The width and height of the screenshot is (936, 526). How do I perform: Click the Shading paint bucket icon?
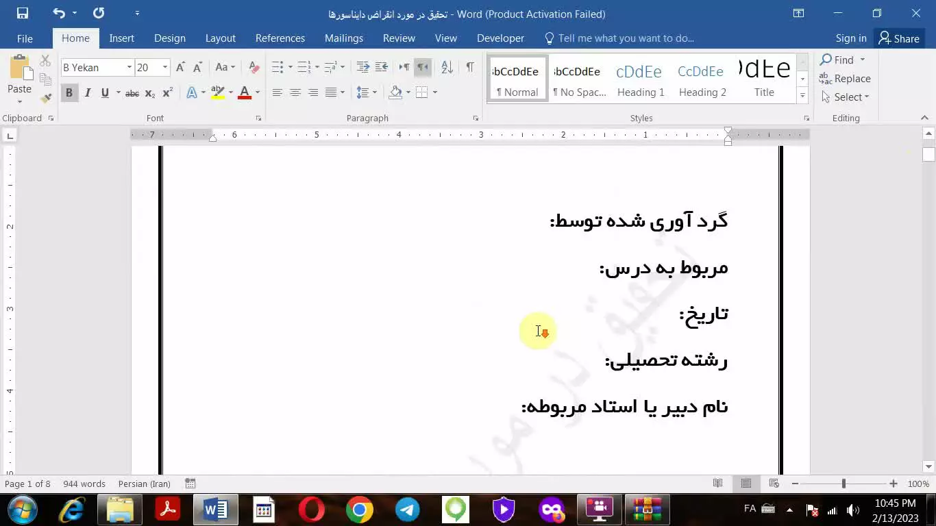[395, 92]
